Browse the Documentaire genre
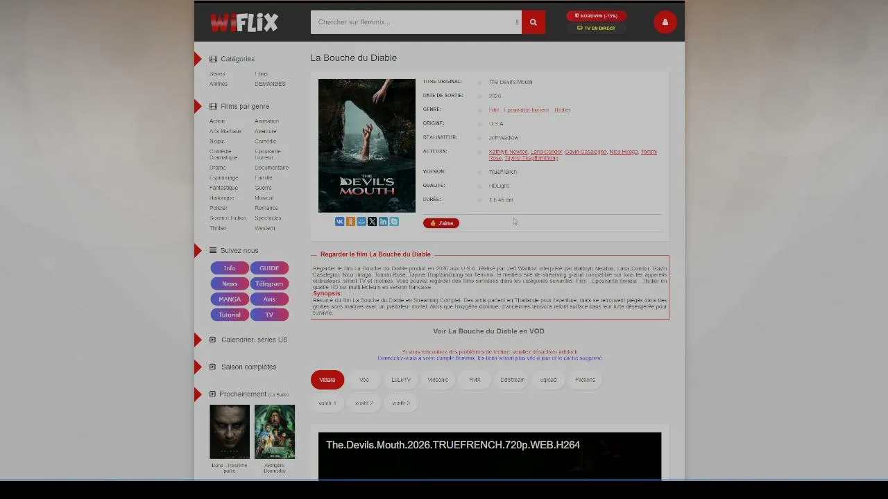 tap(271, 168)
